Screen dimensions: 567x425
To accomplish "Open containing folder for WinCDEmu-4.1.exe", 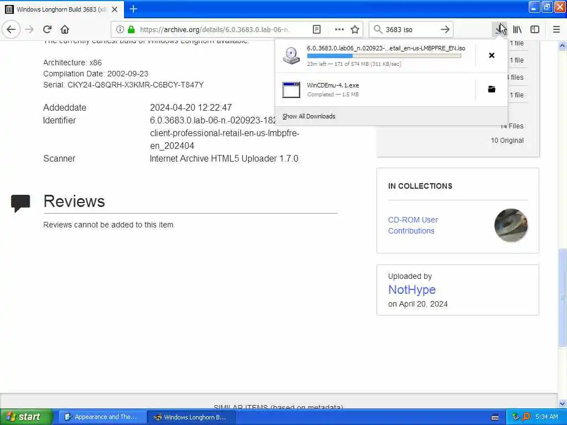I will pyautogui.click(x=492, y=89).
